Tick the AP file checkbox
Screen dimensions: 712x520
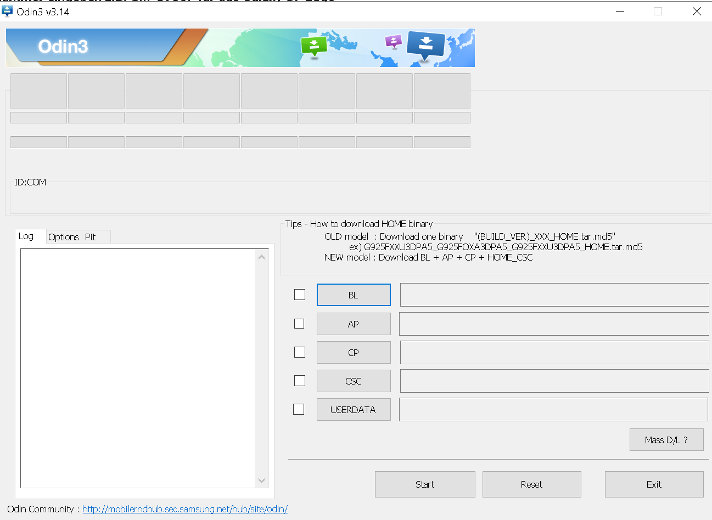coord(299,324)
